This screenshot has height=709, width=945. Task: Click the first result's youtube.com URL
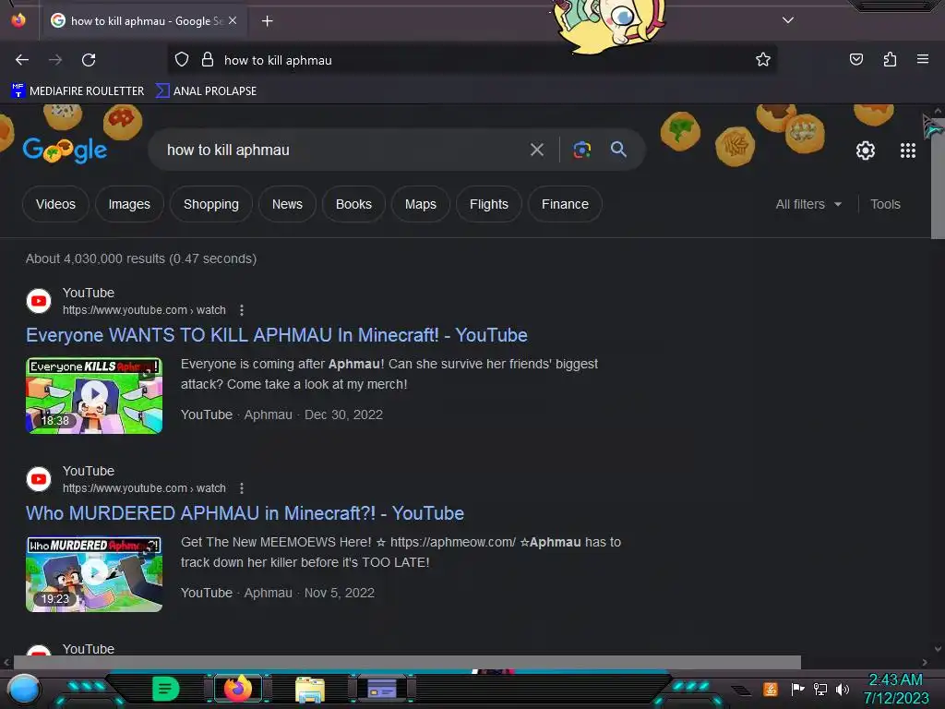144,310
